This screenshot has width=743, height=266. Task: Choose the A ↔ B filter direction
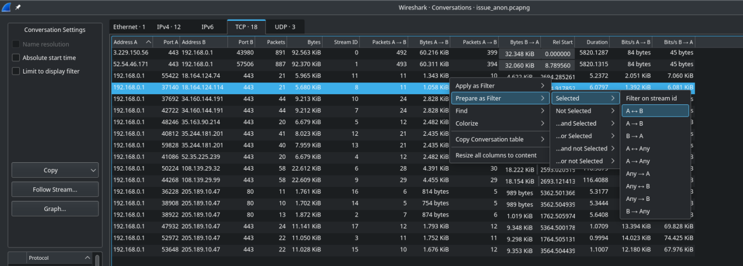pyautogui.click(x=655, y=111)
